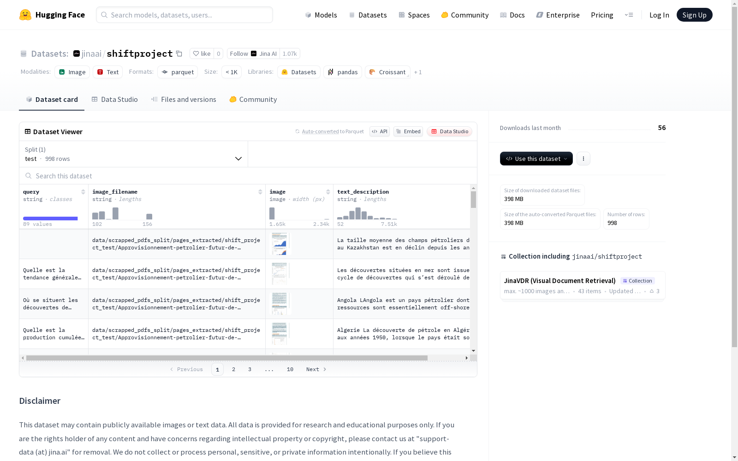Click the dataset viewer horizontal scrollbar

coord(226,358)
